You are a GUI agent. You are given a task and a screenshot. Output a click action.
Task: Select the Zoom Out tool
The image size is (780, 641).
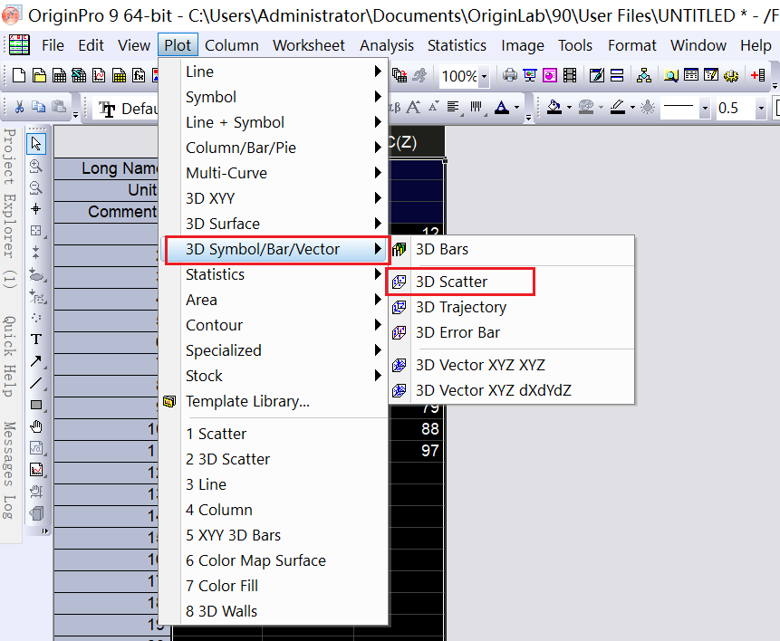[36, 188]
